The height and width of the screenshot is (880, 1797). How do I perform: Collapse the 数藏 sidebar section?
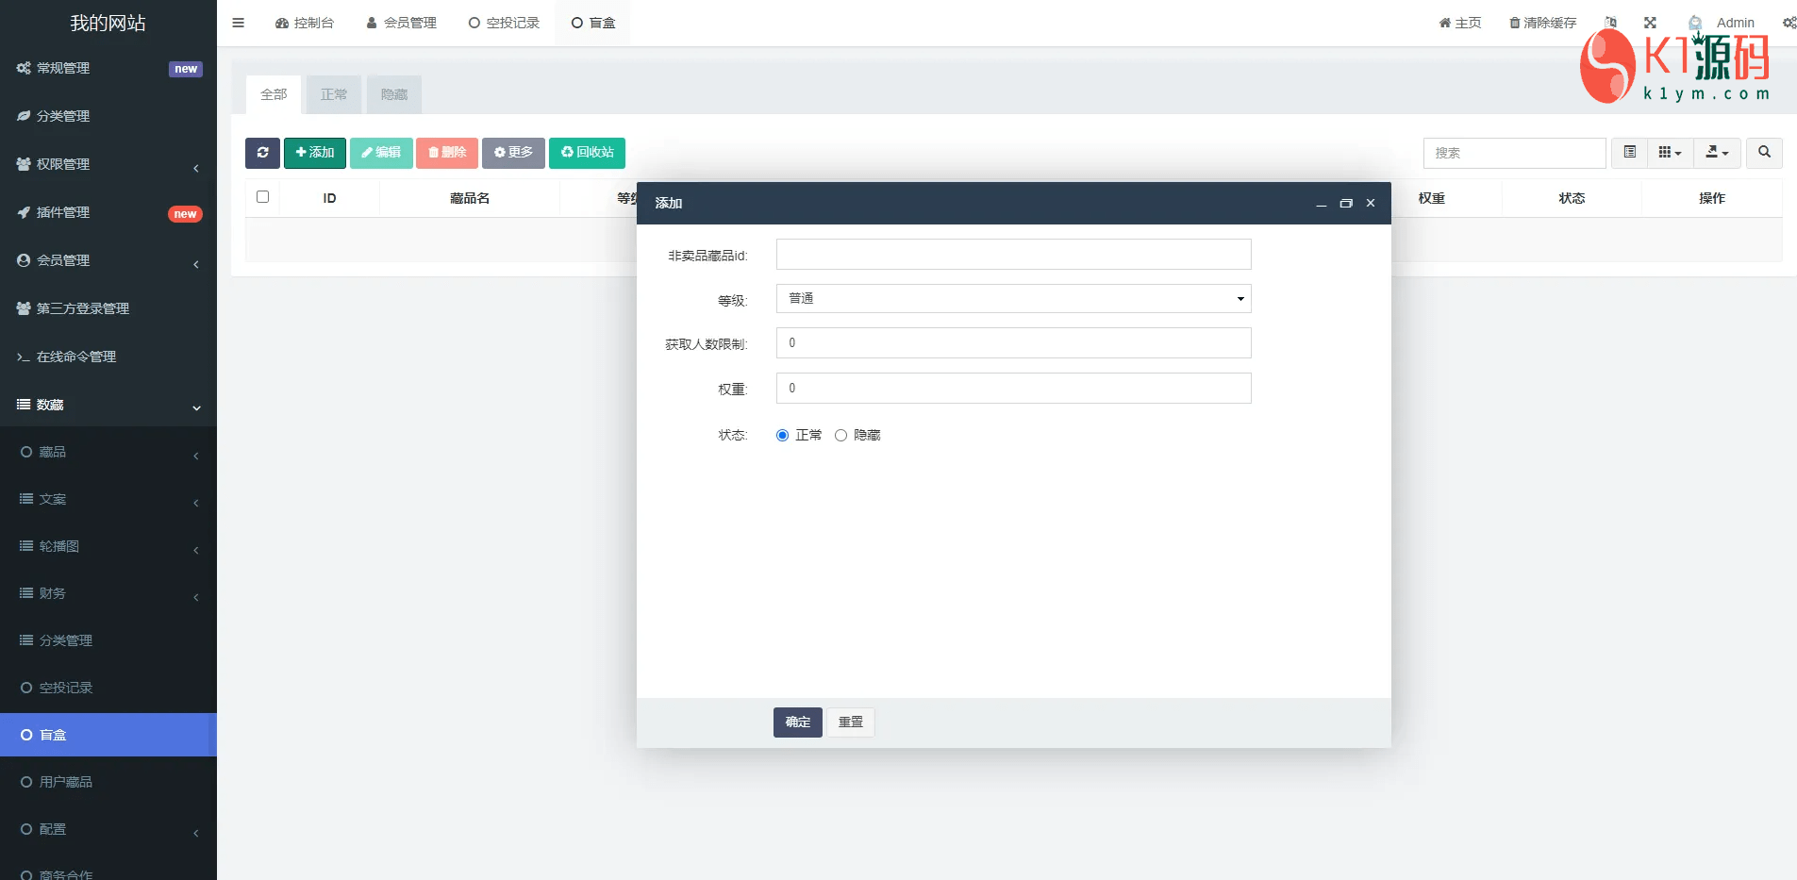point(108,405)
